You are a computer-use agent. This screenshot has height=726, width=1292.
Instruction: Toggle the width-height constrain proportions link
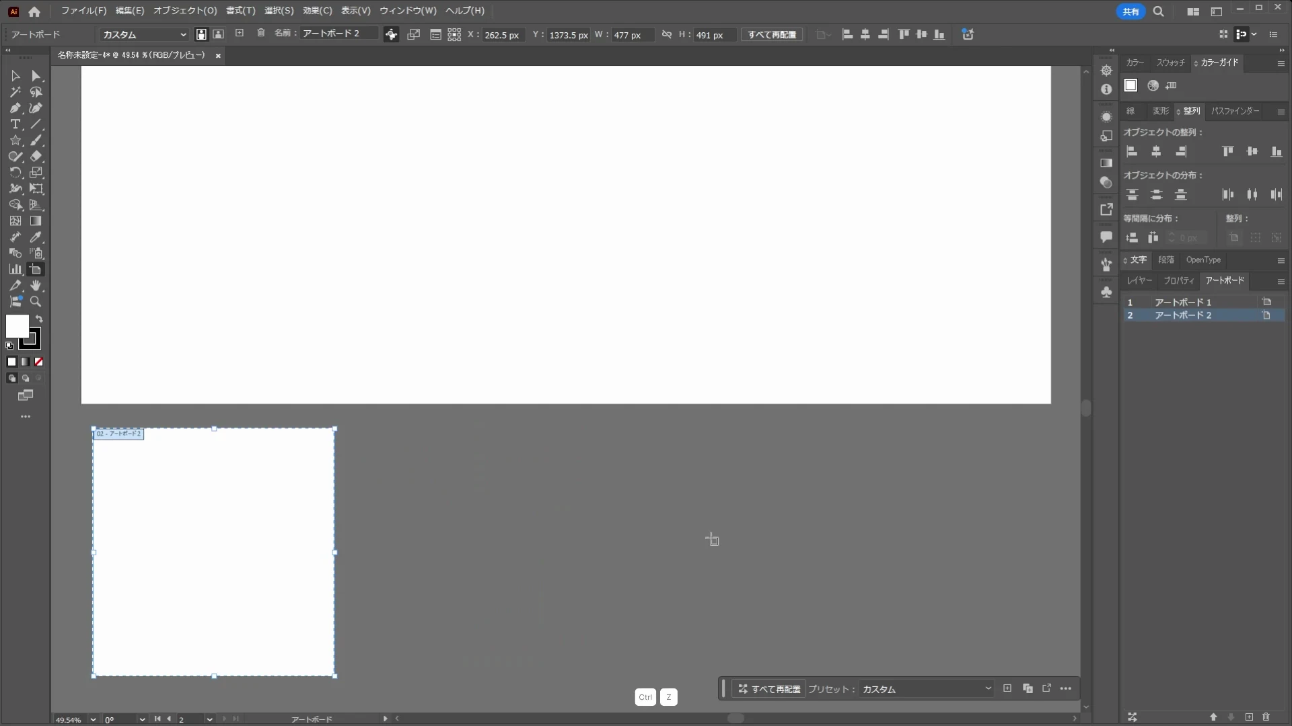click(666, 34)
